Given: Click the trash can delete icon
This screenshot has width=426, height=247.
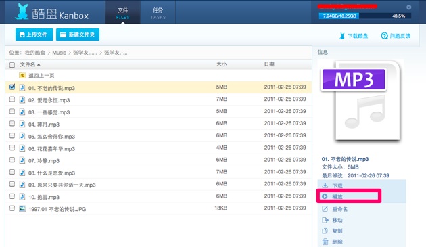Looking at the screenshot, I should point(325,242).
